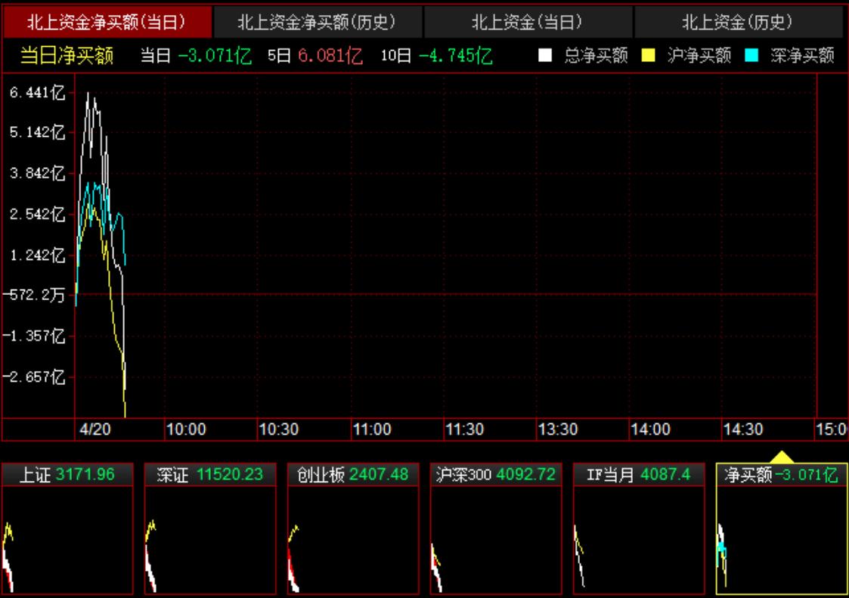849x598 pixels.
Task: Click the 北上资金净买额(当日) tab
Action: pos(107,23)
